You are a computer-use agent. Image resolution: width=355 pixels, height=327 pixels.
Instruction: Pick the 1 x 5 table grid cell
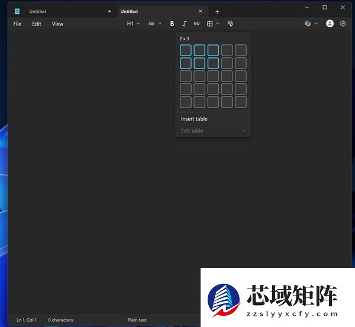(x=241, y=50)
